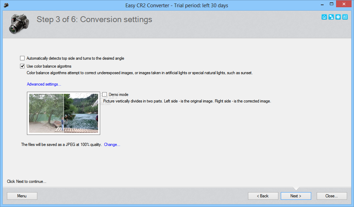Viewport: 354px width, 207px height.
Task: Click the app icon in title bar
Action: pyautogui.click(x=6, y=5)
